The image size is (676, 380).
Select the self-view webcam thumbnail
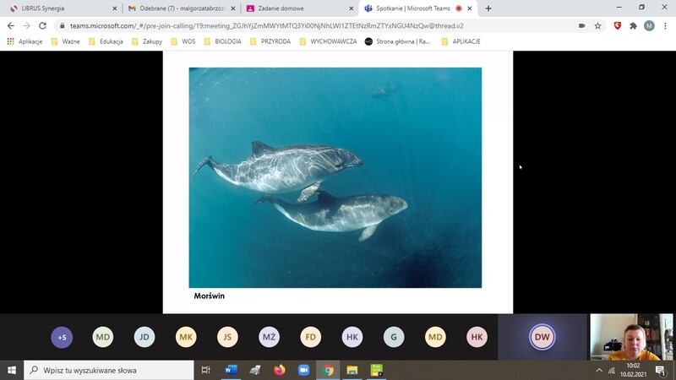coord(630,337)
